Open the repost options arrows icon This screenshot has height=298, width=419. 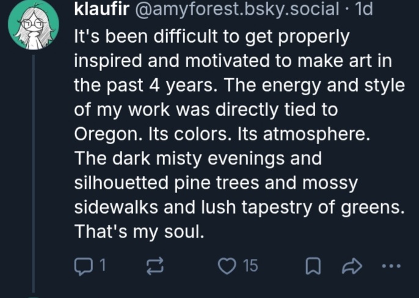click(x=155, y=265)
